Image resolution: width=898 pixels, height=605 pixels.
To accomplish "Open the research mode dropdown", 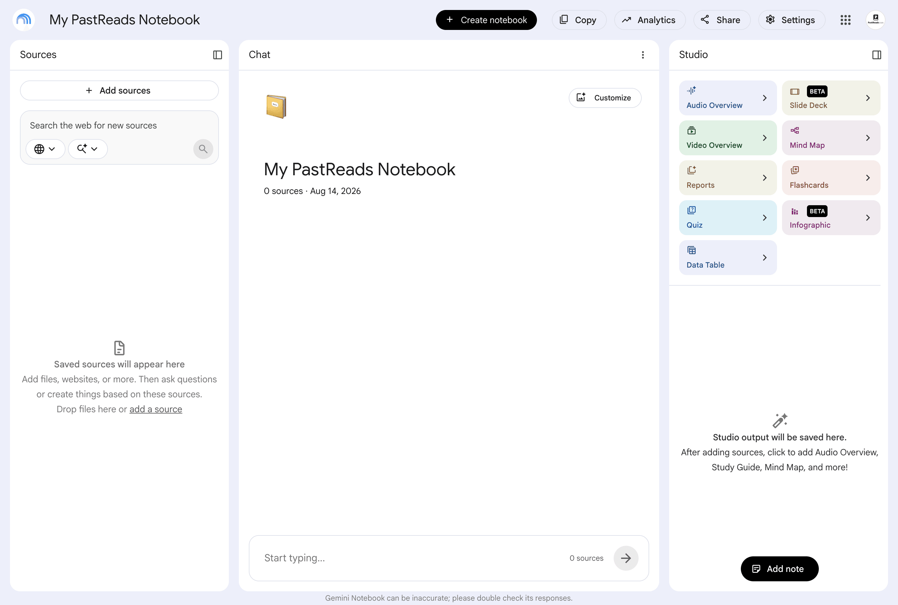I will 88,149.
